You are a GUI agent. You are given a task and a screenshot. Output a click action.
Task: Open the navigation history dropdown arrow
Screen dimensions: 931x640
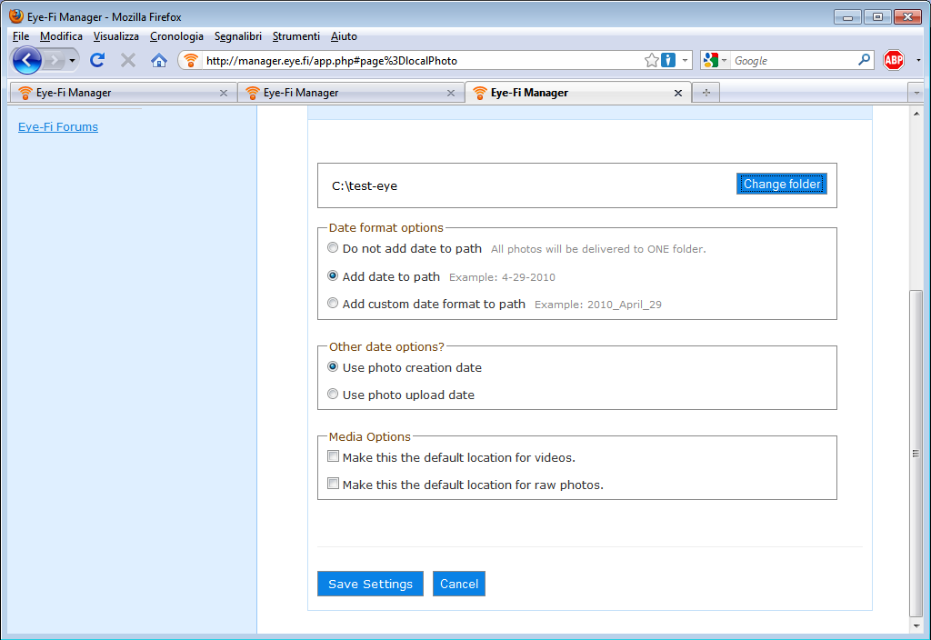72,61
